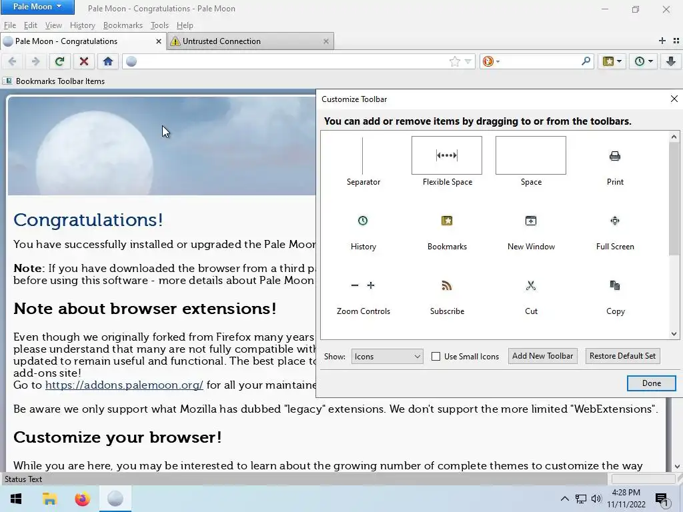The image size is (683, 512).
Task: Close the Customize Toolbar dialog
Action: point(674,99)
